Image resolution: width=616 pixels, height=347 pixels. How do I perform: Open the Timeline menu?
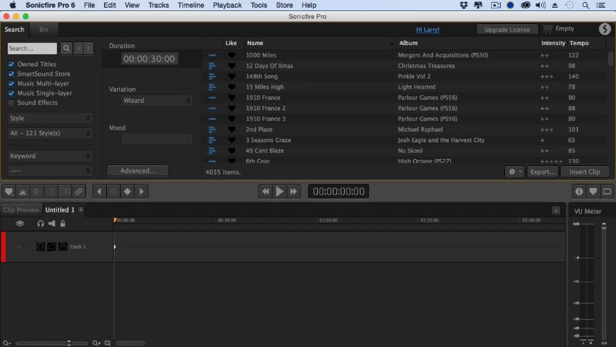coord(191,5)
